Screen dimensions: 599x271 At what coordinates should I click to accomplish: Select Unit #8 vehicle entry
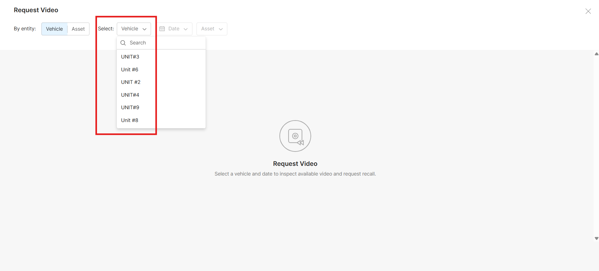[130, 120]
